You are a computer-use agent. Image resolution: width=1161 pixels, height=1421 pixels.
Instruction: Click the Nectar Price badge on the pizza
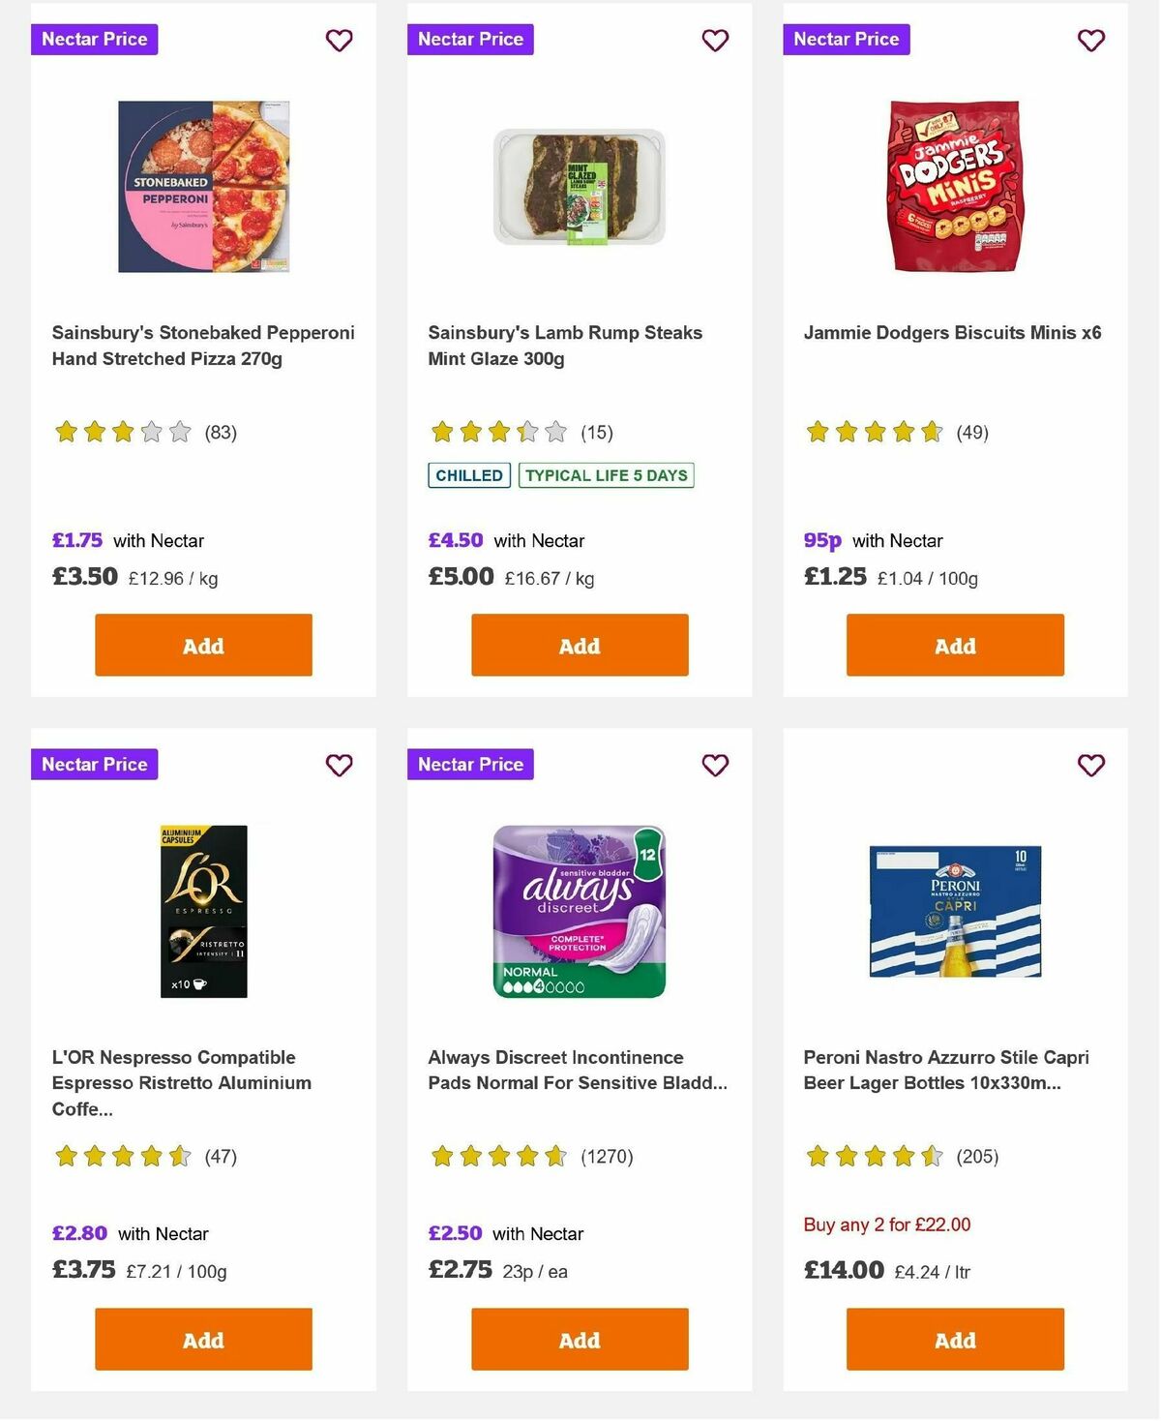[94, 39]
